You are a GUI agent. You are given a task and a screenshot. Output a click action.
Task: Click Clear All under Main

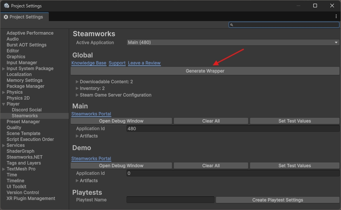[211, 121]
